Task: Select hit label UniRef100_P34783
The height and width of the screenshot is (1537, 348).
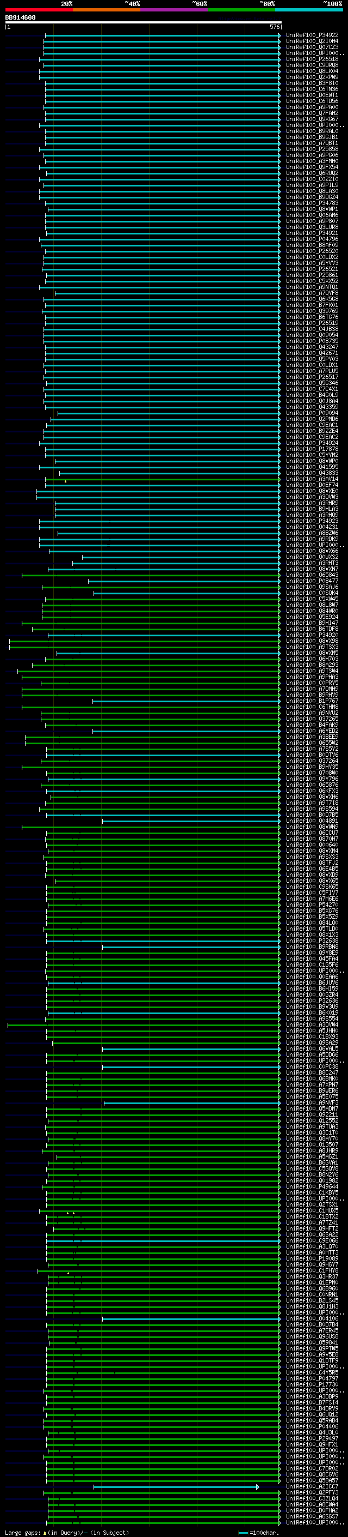Action: tap(312, 203)
